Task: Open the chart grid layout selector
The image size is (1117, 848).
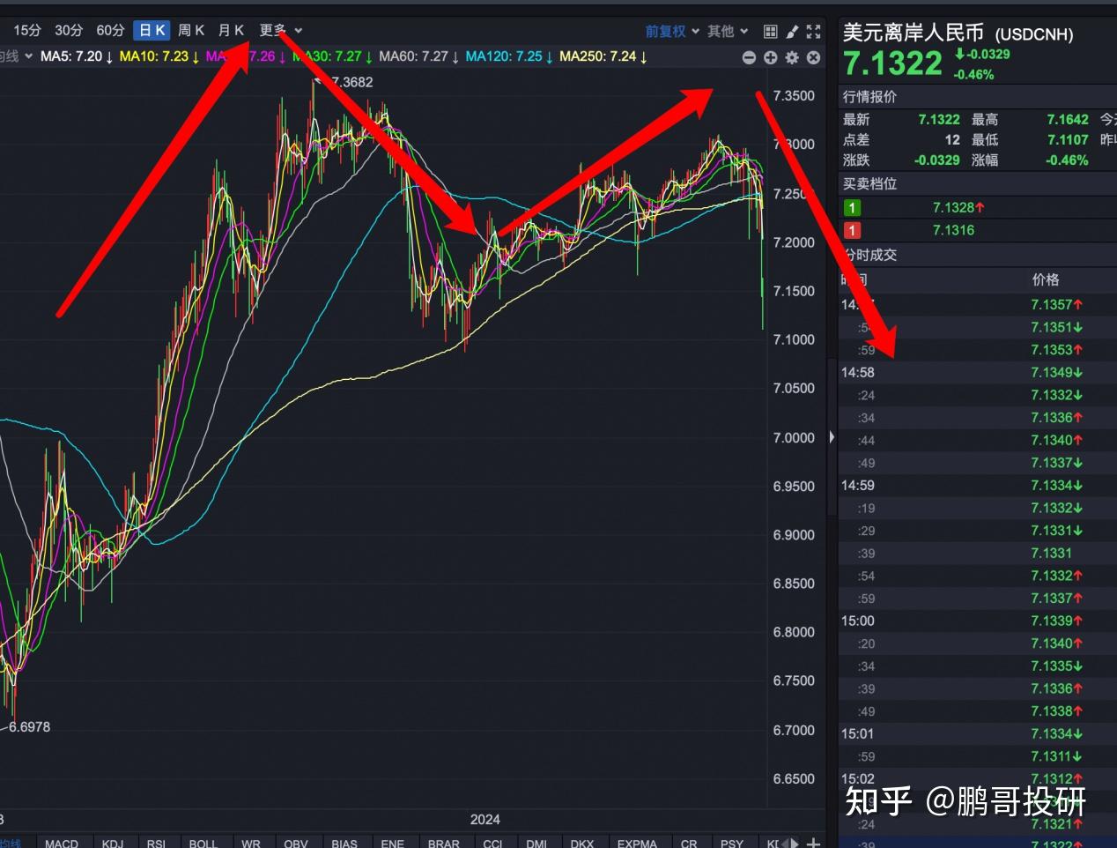Action: 770,31
